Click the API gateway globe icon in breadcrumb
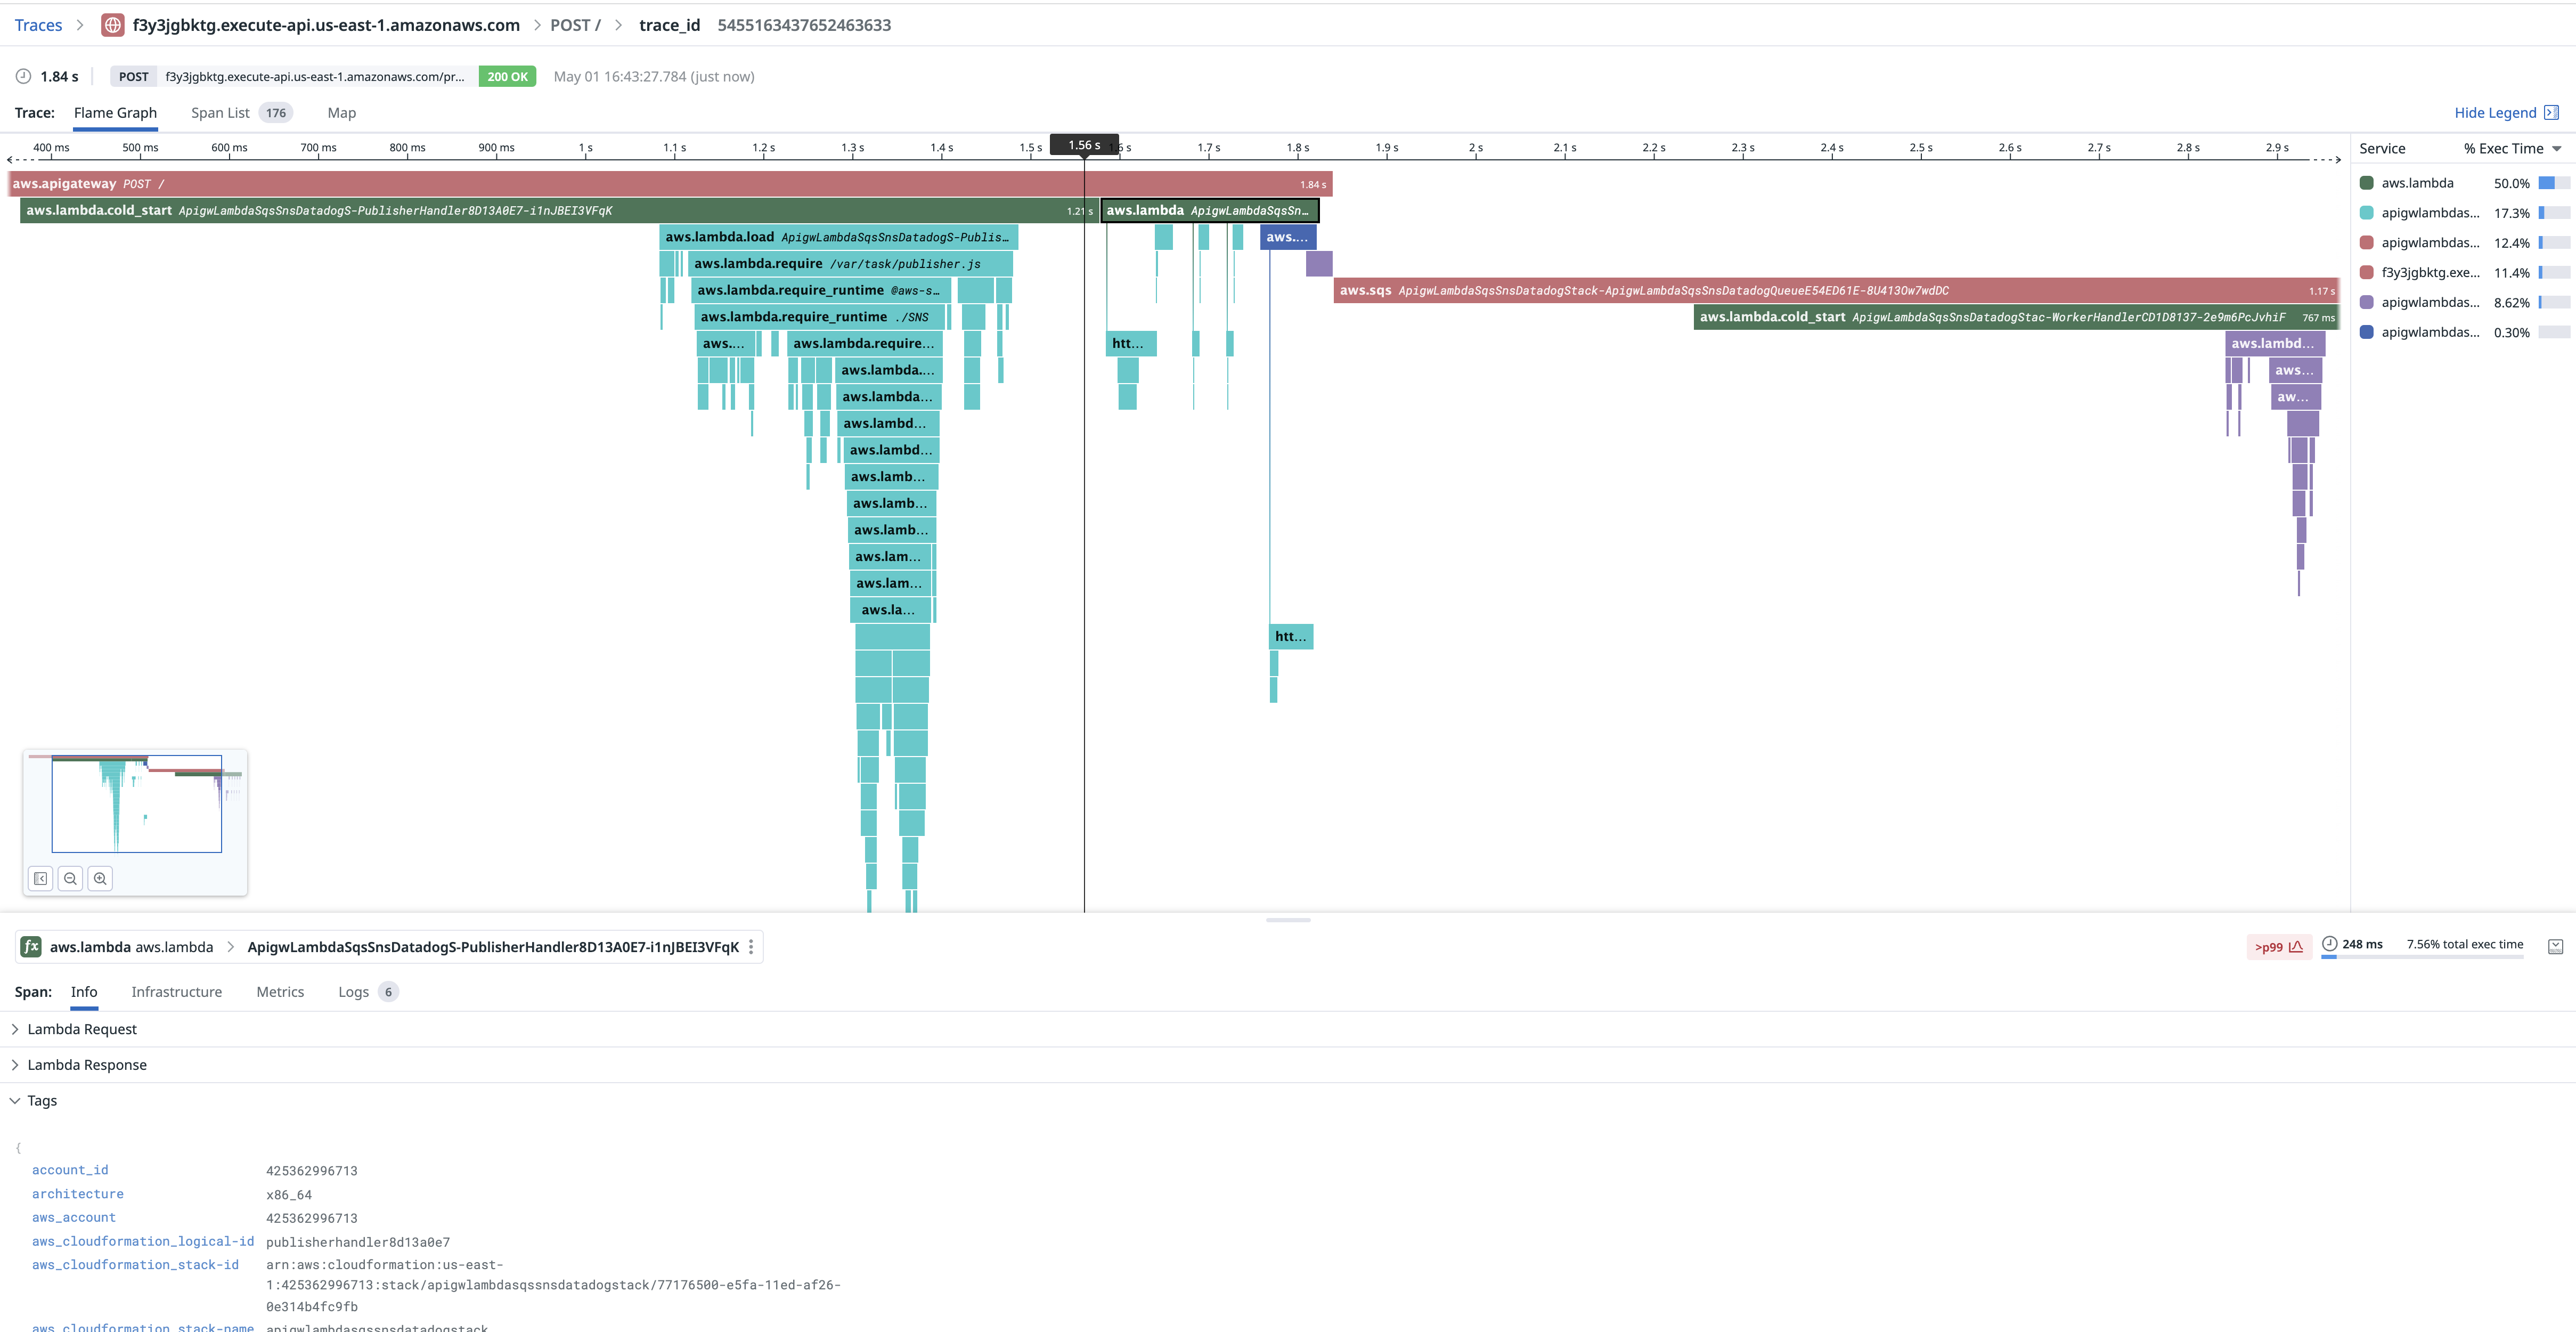The height and width of the screenshot is (1332, 2576). coord(113,25)
